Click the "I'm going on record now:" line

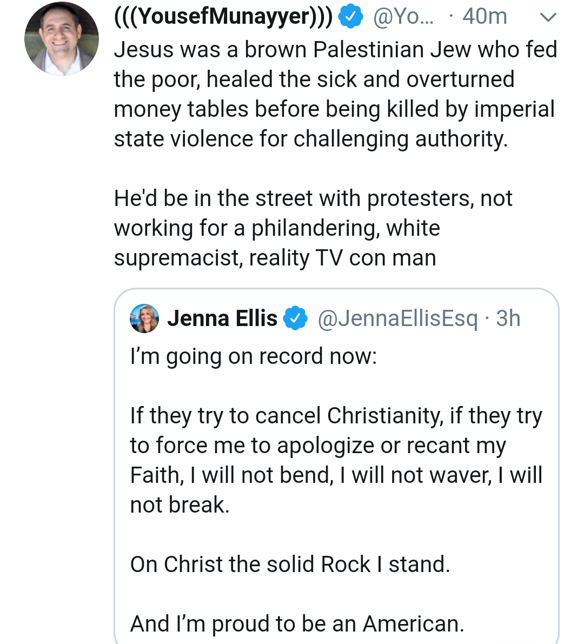(253, 357)
